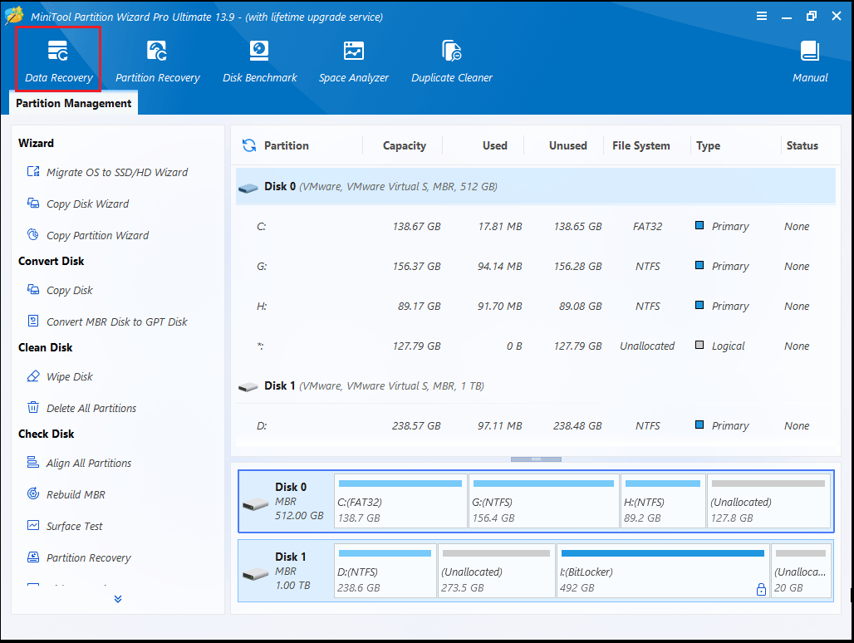Sort by the File System column header
The image size is (854, 643).
(x=641, y=145)
